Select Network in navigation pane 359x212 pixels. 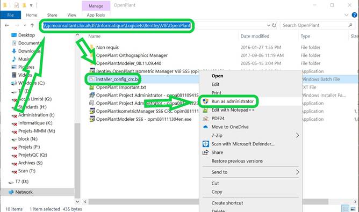click(x=24, y=192)
